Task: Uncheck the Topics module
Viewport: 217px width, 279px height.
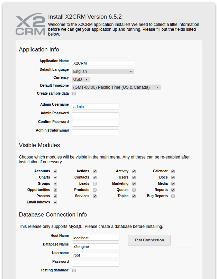Action: tap(134, 196)
